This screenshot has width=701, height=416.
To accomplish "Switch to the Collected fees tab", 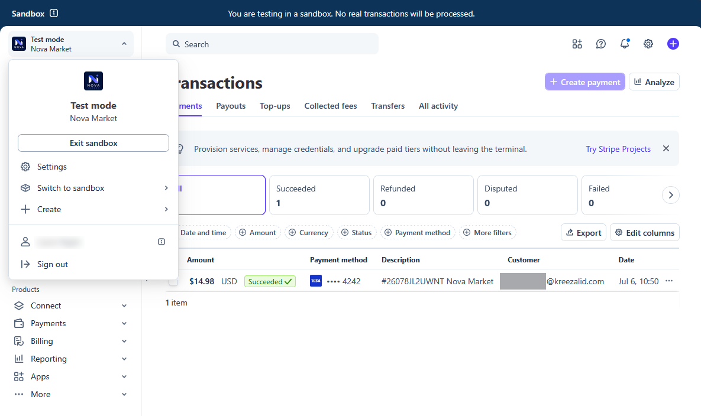I will [x=330, y=106].
